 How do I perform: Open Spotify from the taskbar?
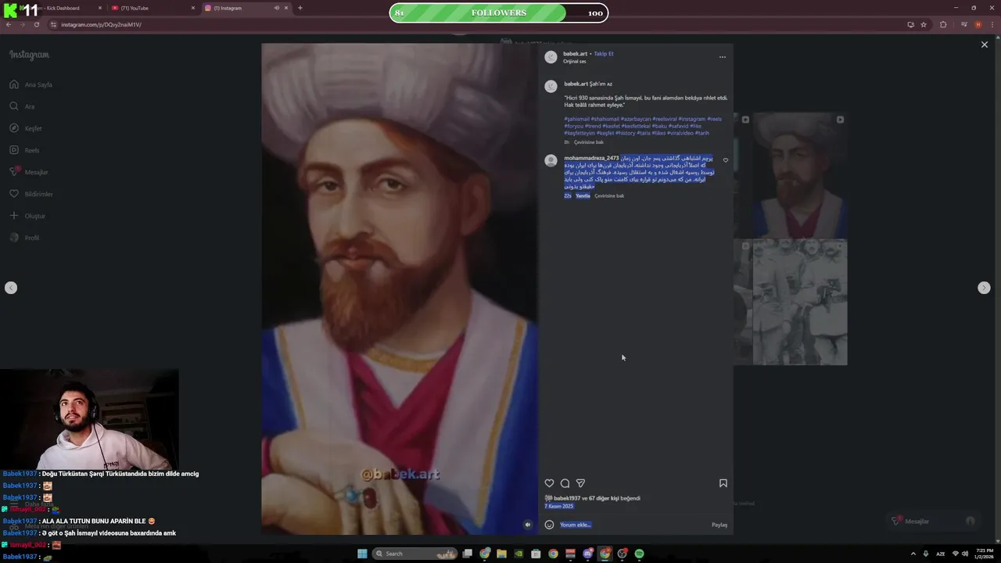click(x=639, y=554)
